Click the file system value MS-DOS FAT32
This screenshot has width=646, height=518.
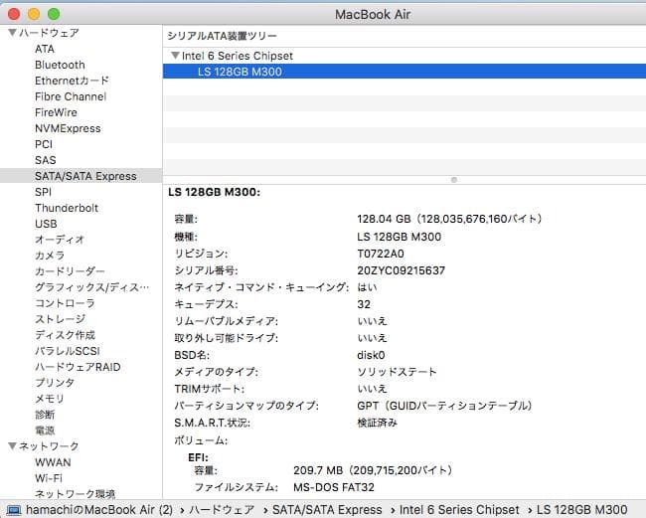(x=334, y=487)
